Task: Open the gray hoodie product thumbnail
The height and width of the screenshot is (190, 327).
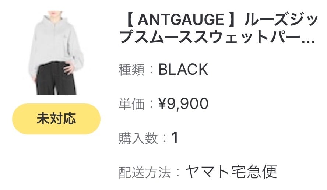Action: coord(56,53)
